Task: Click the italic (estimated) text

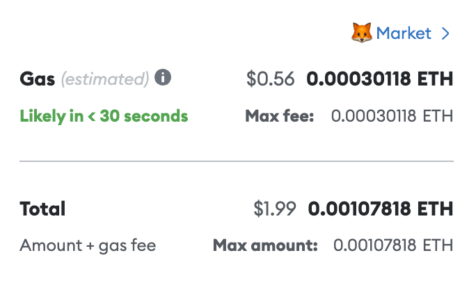Action: coord(105,79)
